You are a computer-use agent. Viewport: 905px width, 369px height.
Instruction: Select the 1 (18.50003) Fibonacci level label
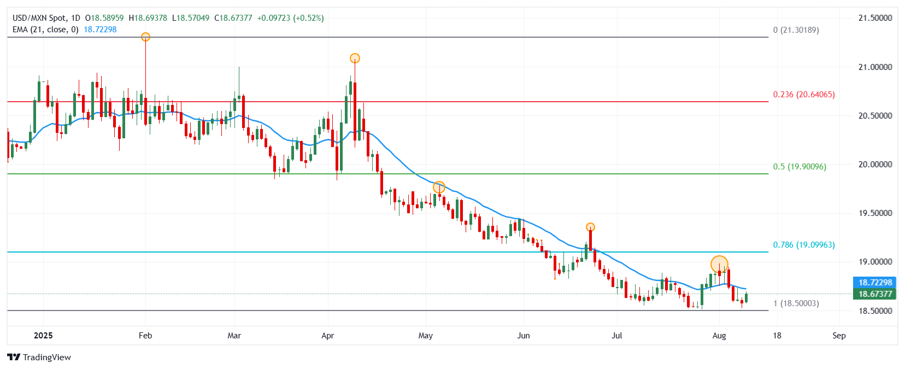(x=796, y=303)
